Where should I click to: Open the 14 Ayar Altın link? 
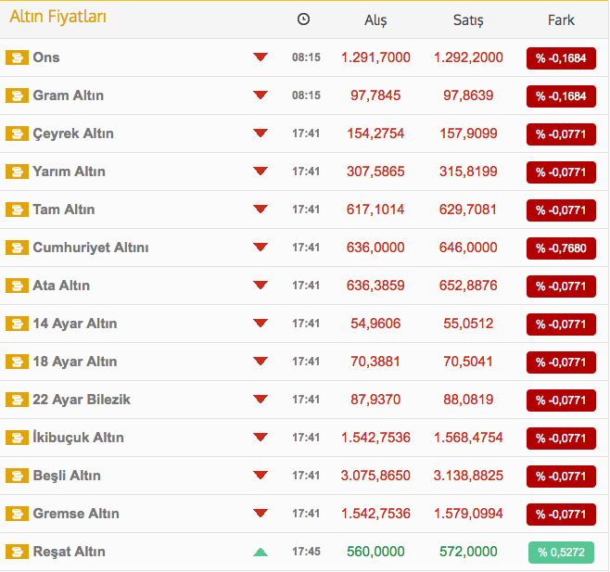tap(74, 324)
